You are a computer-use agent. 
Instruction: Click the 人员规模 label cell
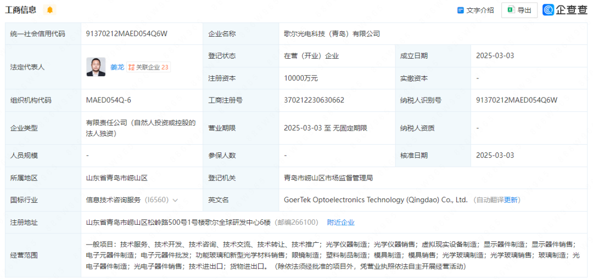tap(43, 155)
